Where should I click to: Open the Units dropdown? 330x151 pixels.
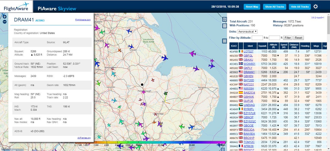[248, 32]
